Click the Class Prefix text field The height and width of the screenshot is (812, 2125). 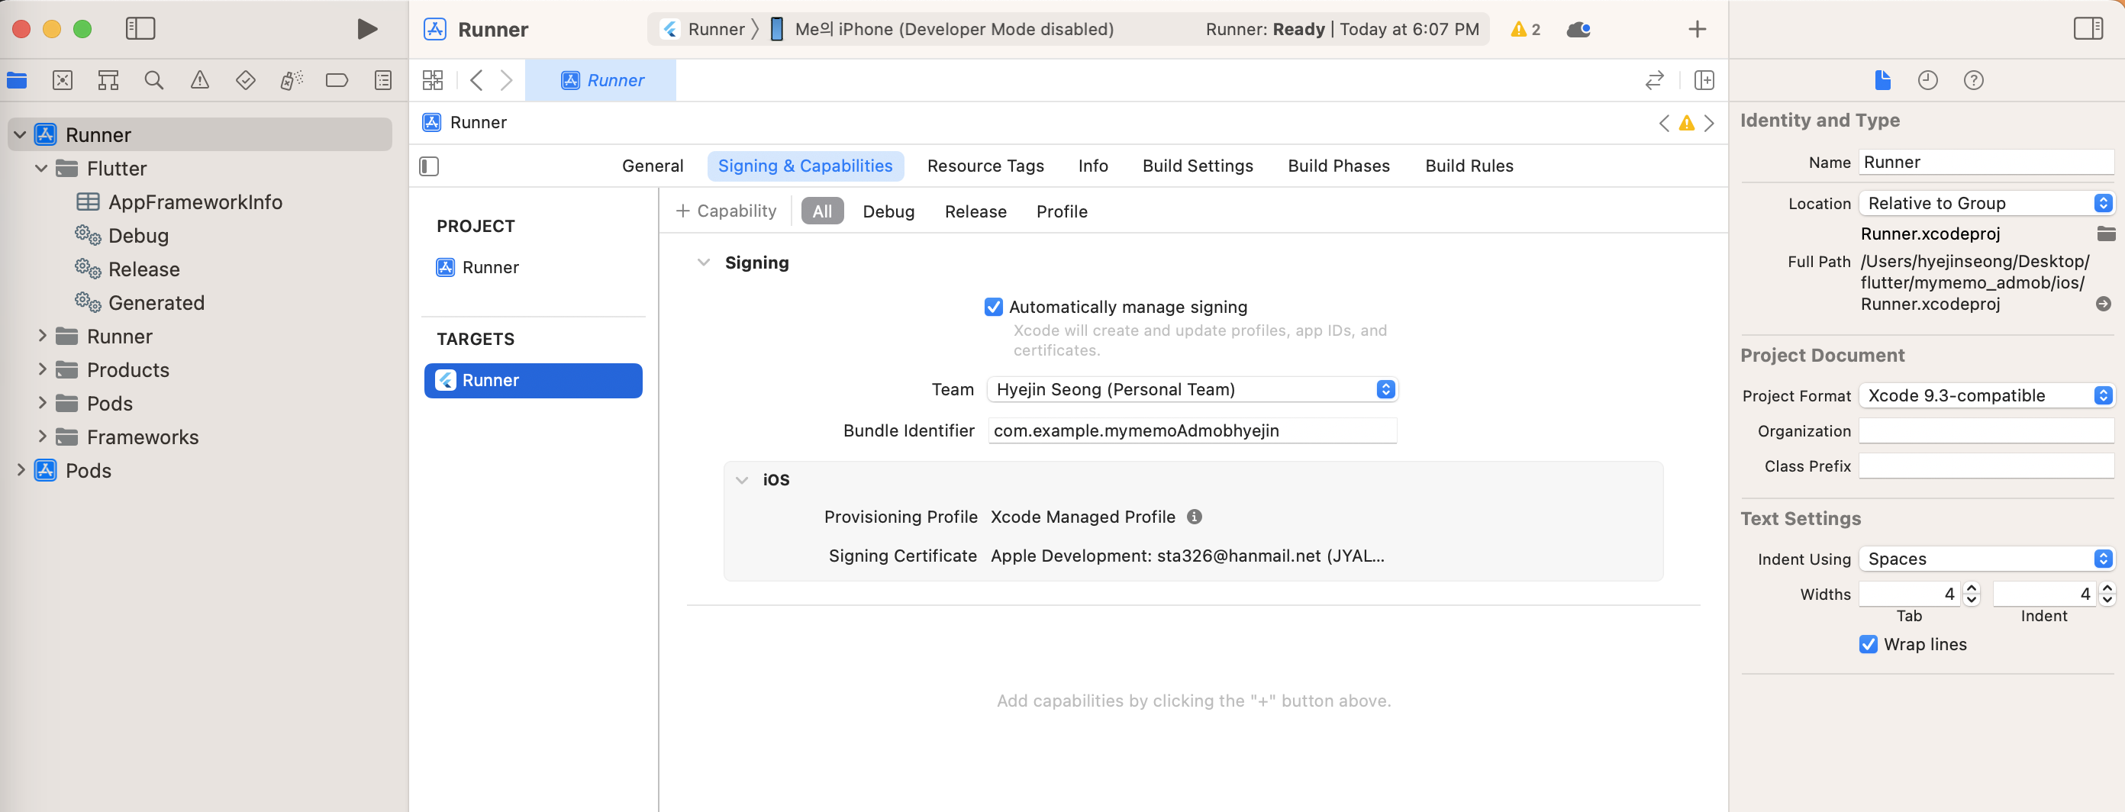(x=1985, y=466)
